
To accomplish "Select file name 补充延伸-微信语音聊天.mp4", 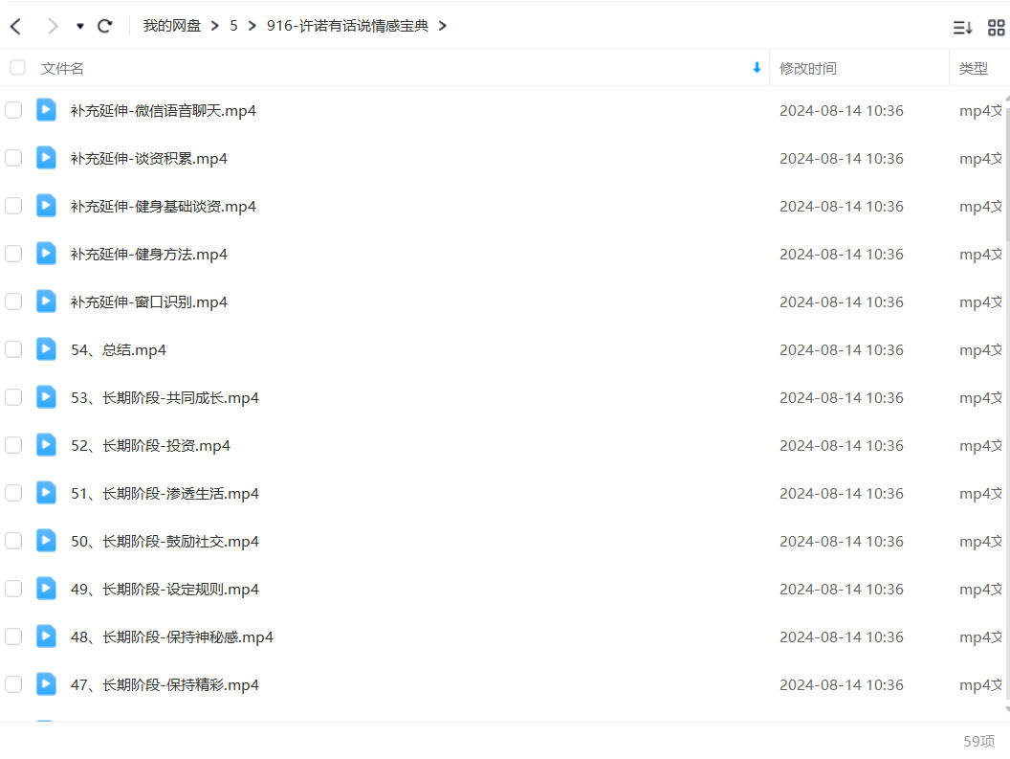I will 163,111.
